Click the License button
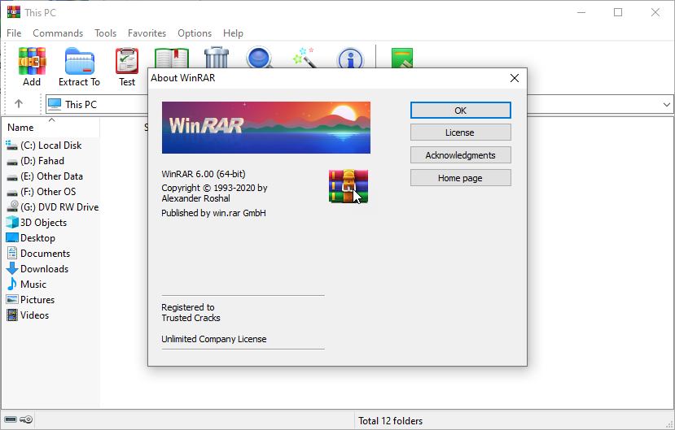Screen dimensions: 675x430 pos(461,132)
